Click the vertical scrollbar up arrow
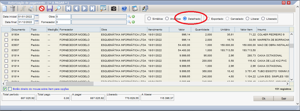This screenshot has width=300, height=111. point(291,34)
